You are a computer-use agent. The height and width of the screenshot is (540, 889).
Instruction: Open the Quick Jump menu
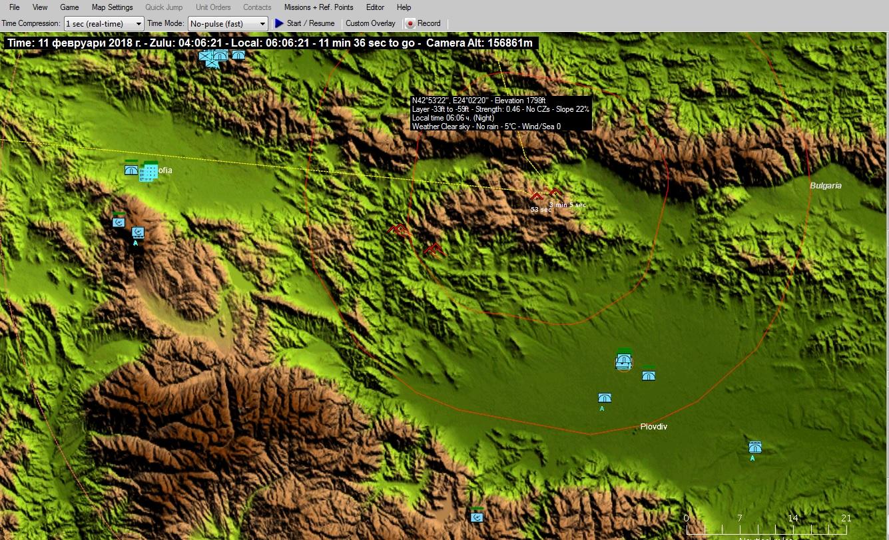(164, 7)
